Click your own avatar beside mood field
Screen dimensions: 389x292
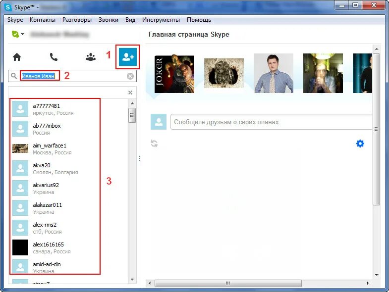pos(159,122)
